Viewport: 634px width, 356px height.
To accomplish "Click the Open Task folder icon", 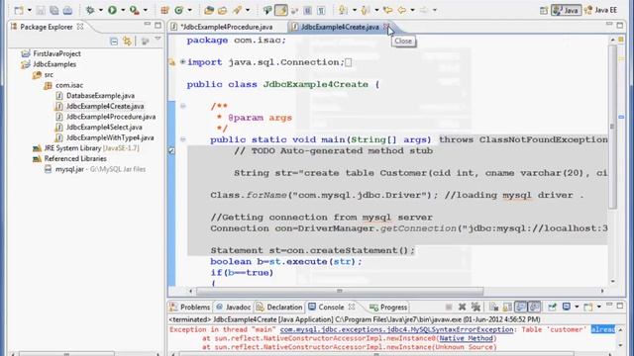I will (x=222, y=10).
